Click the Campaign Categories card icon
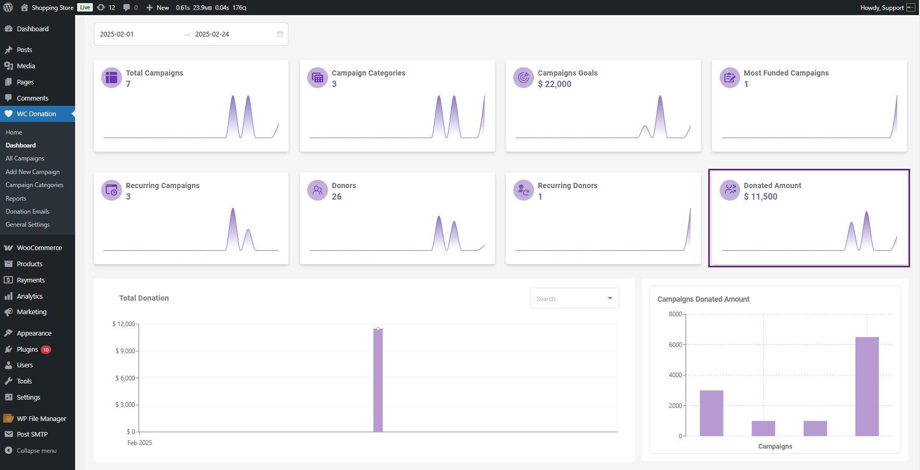Screen dimensions: 920x470 pos(317,78)
